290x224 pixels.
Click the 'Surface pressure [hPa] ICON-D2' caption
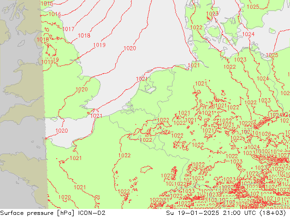pos(53,213)
